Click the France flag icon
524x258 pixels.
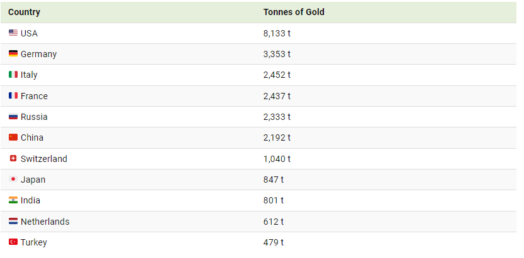(13, 95)
